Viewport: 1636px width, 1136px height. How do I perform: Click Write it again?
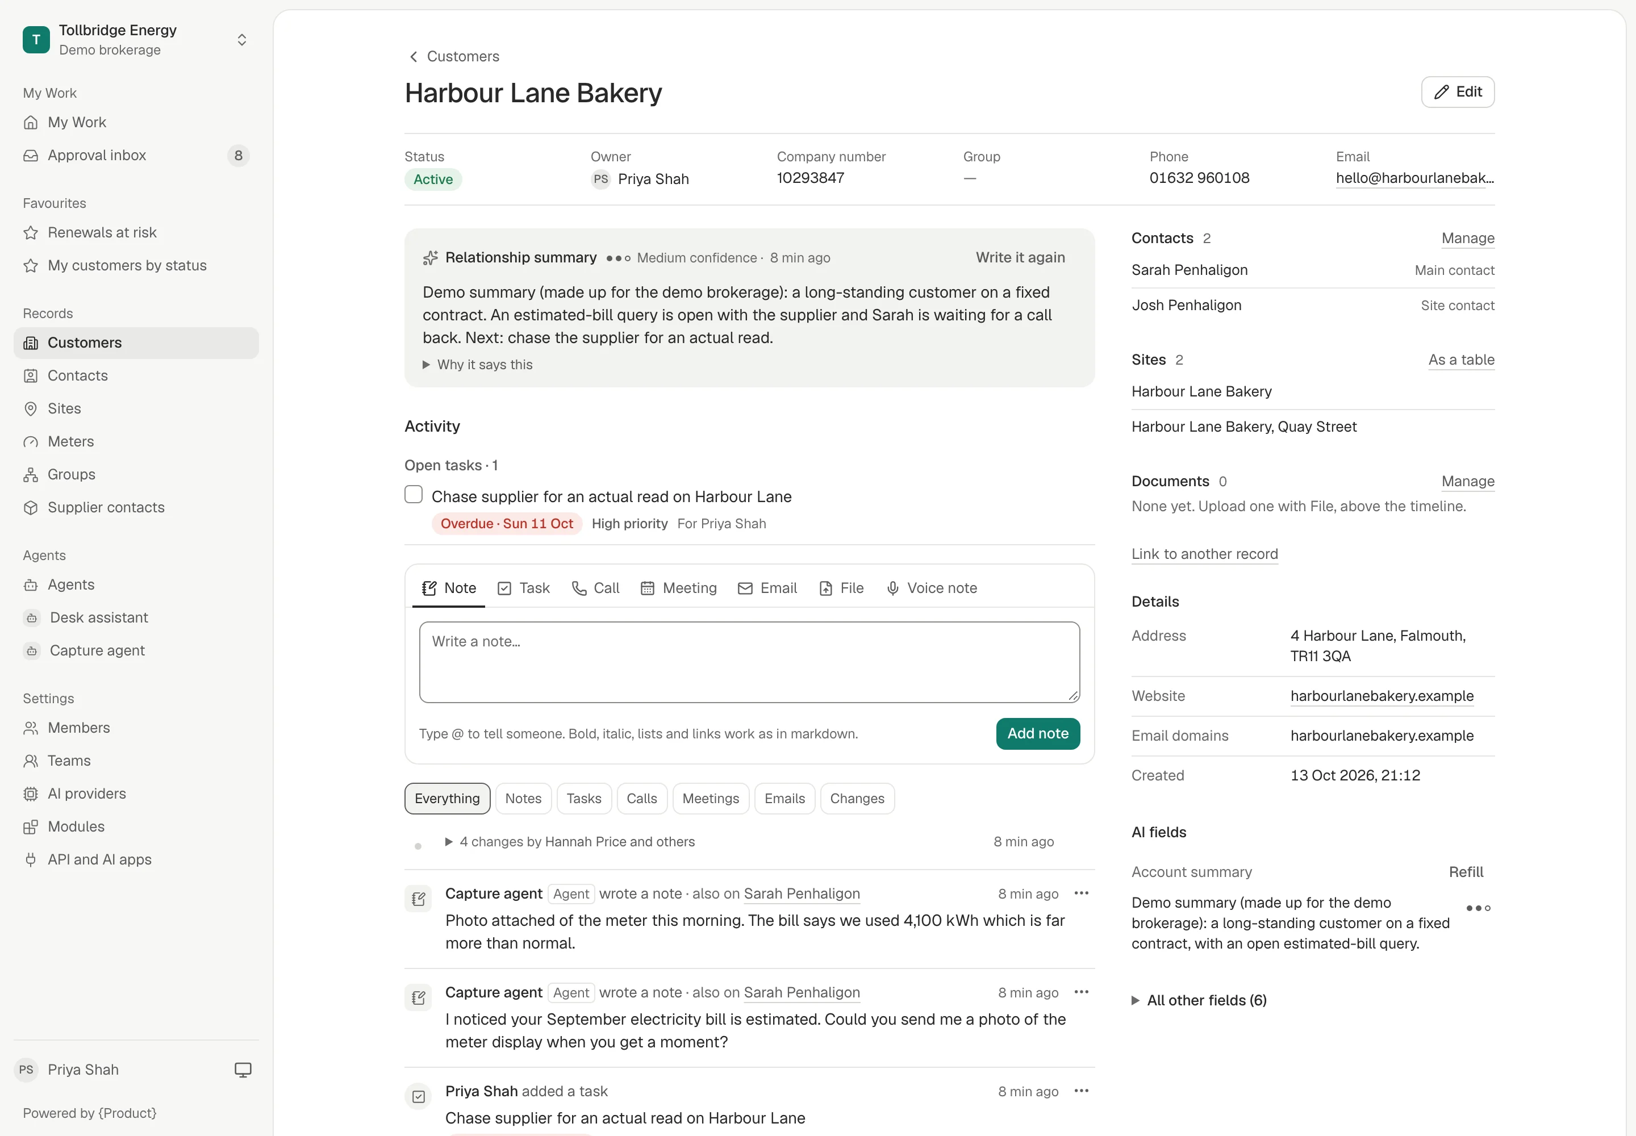(1020, 258)
